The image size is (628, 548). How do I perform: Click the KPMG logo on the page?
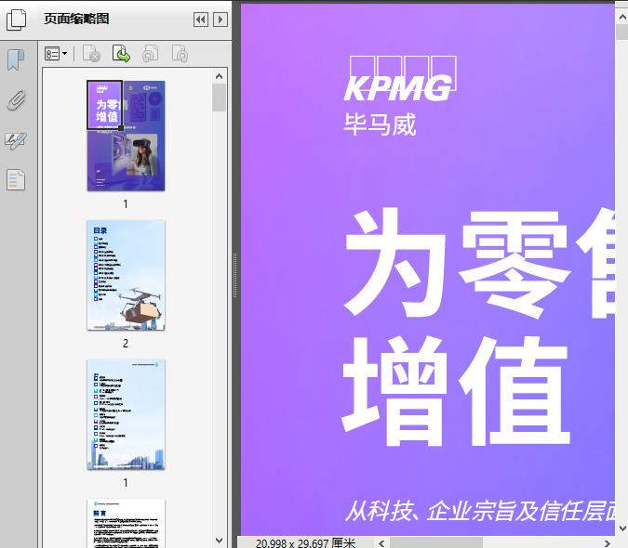pos(400,79)
